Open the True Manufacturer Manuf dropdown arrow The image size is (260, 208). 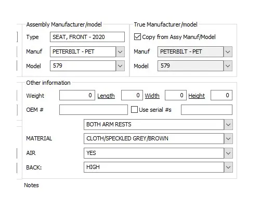[x=228, y=51]
